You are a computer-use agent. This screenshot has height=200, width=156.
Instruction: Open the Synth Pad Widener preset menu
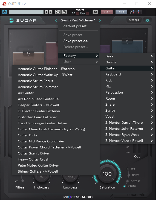point(78,20)
